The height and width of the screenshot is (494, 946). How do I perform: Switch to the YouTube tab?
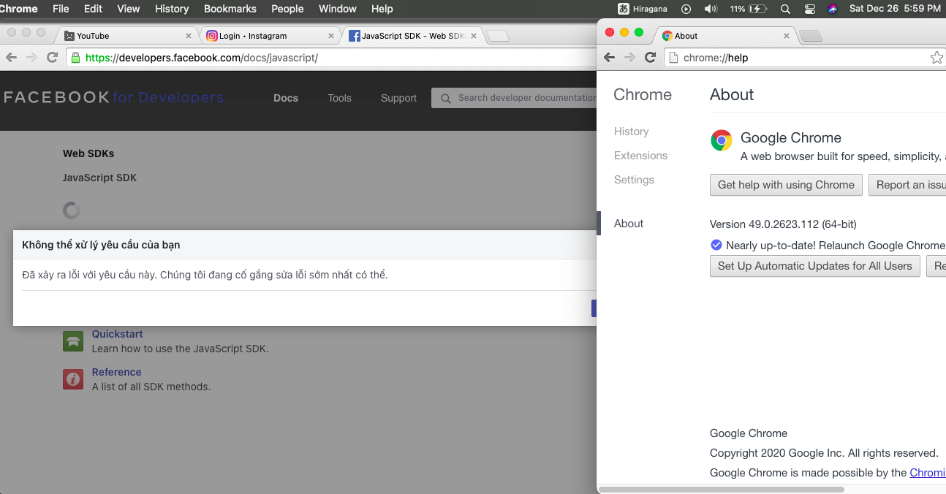(126, 36)
